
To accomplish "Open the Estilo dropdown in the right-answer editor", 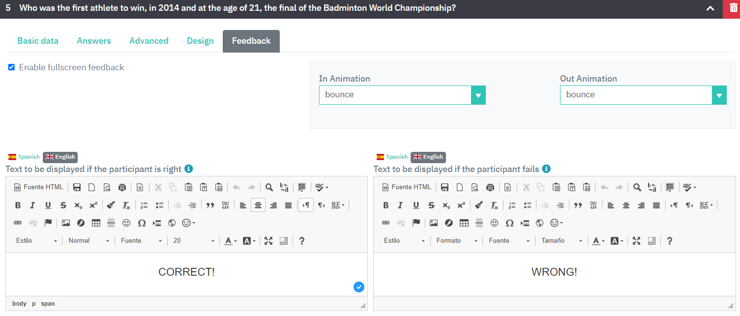I will 36,241.
